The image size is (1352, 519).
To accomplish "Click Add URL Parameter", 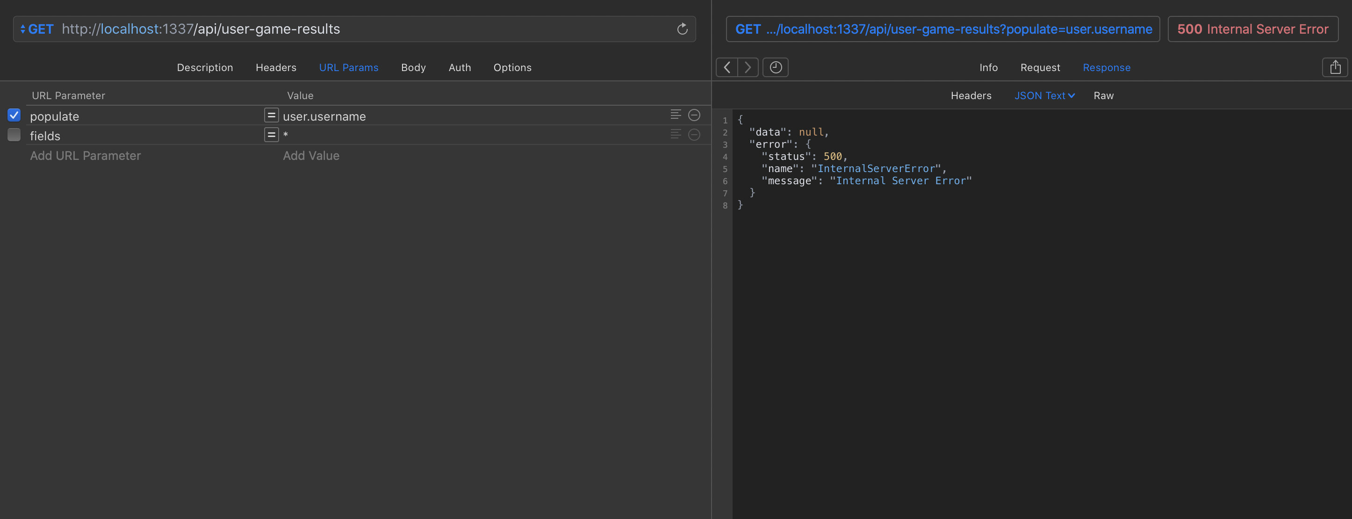I will 85,155.
